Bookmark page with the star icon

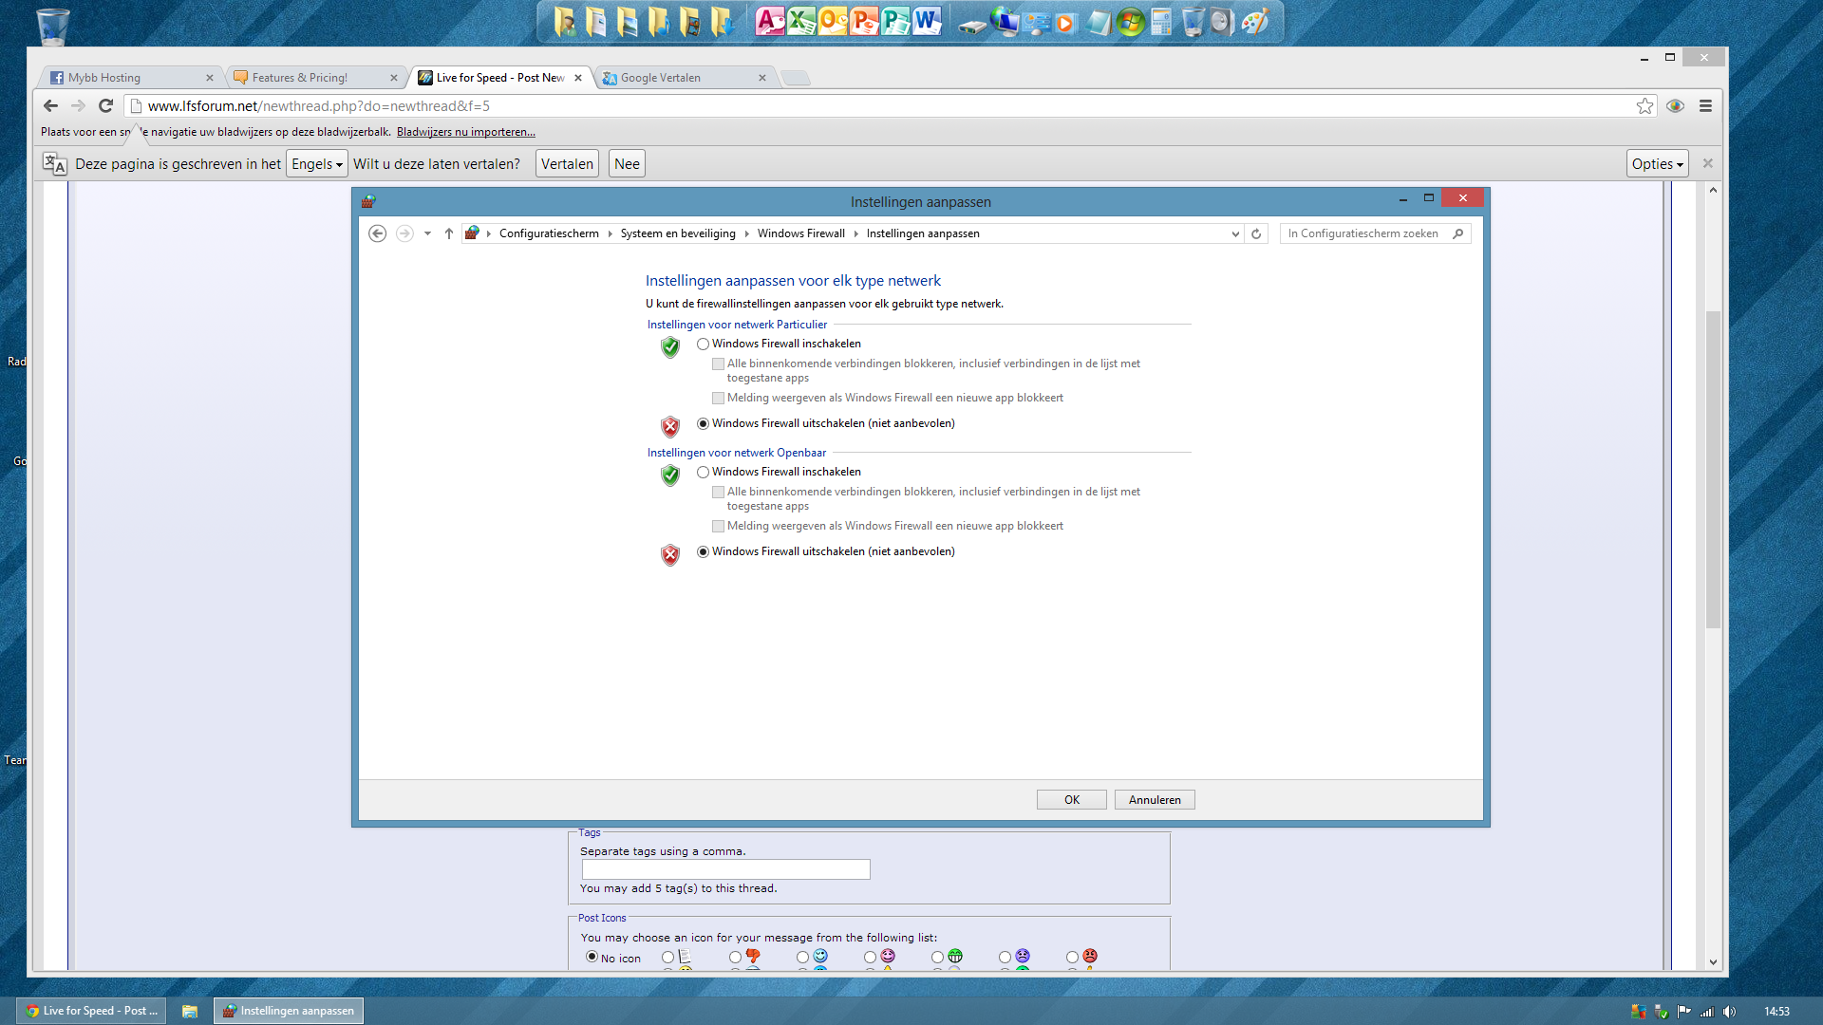point(1644,106)
